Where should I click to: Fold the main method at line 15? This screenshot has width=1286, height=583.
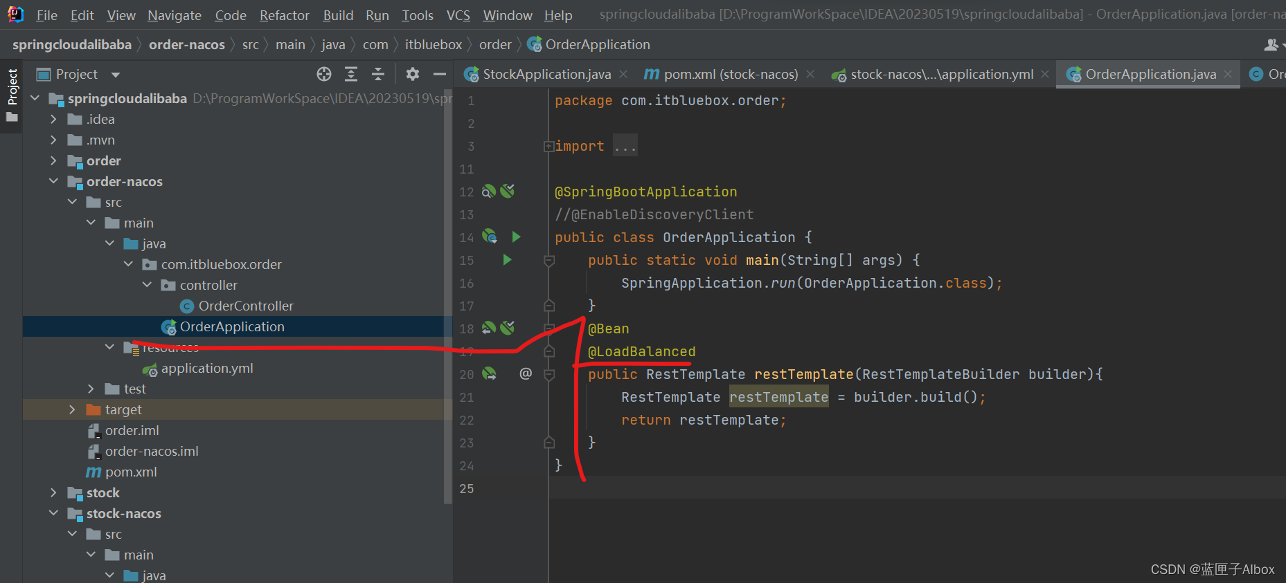click(x=549, y=261)
